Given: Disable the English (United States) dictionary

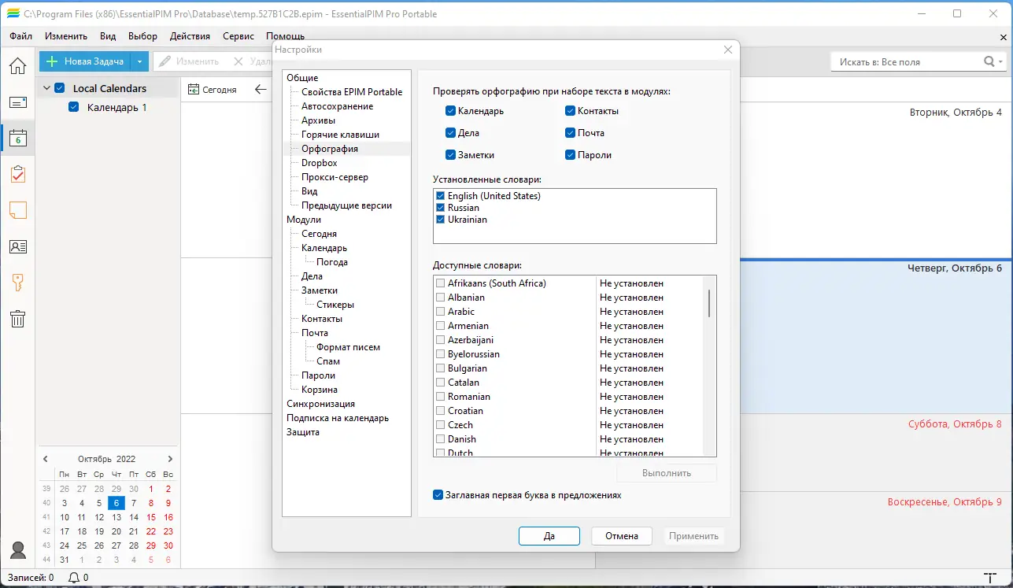Looking at the screenshot, I should pyautogui.click(x=441, y=196).
